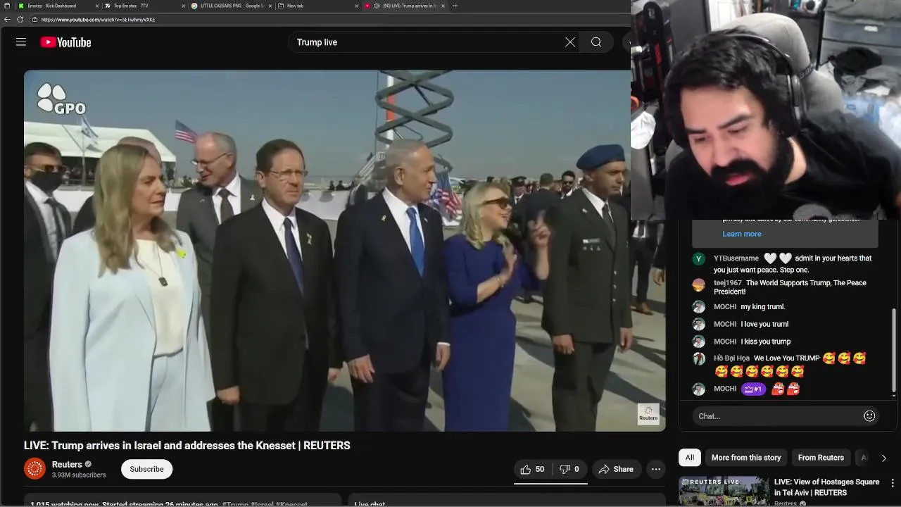Click browser back arrow
The height and width of the screenshot is (507, 901).
7,20
